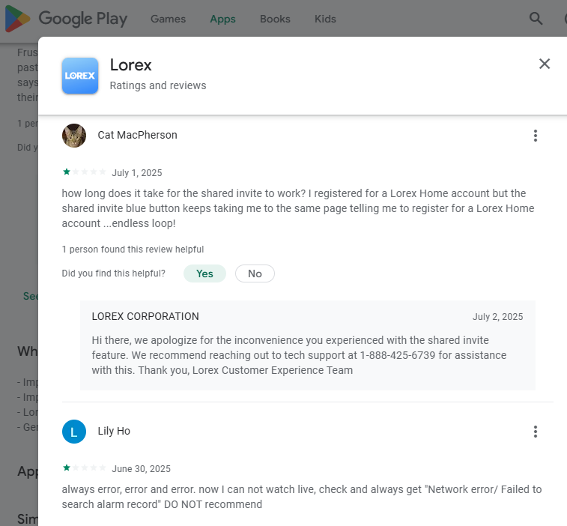Switch to the Apps tab
567x526 pixels.
point(222,19)
